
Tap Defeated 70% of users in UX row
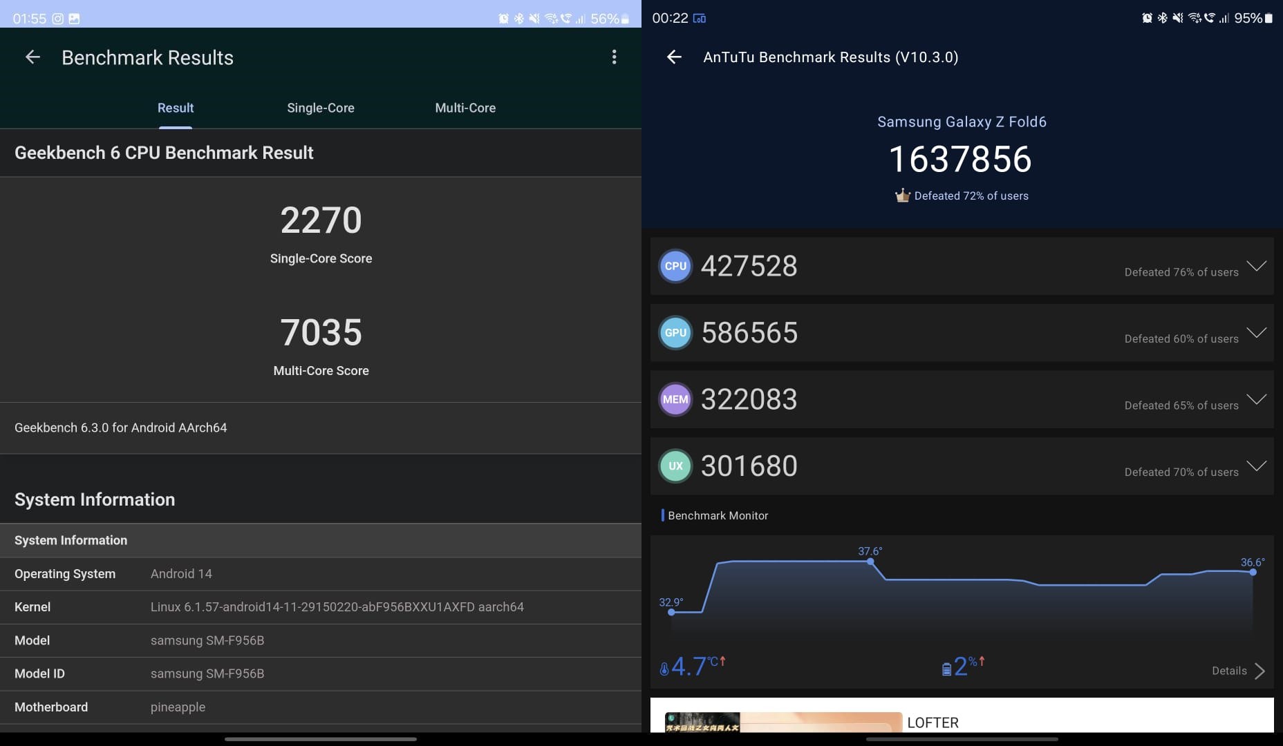coord(1181,472)
